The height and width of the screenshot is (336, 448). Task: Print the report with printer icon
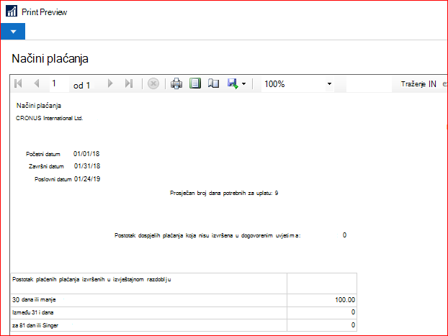tap(176, 83)
